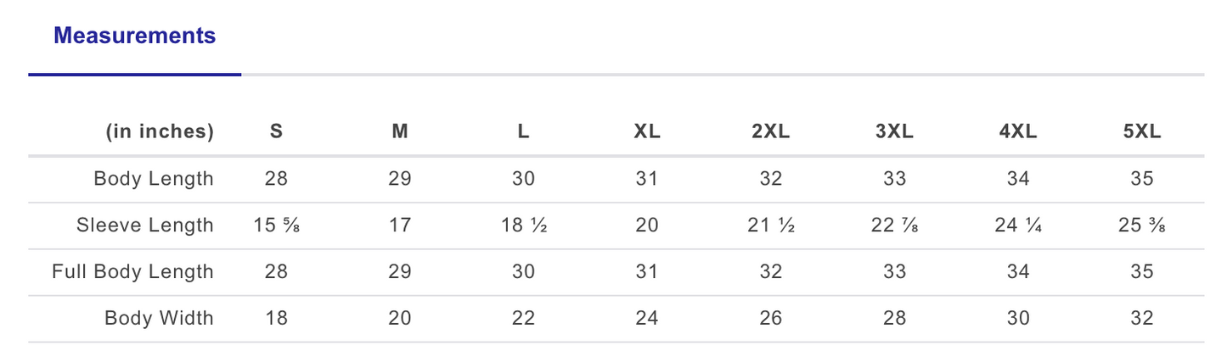Click the 24 ¼ sleeve length value

[1017, 226]
